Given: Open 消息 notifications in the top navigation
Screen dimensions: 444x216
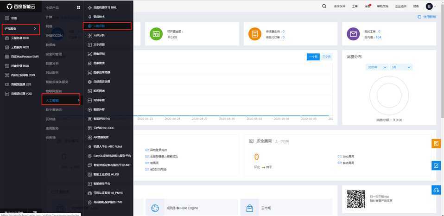Looking at the screenshot, I should pyautogui.click(x=368, y=6).
